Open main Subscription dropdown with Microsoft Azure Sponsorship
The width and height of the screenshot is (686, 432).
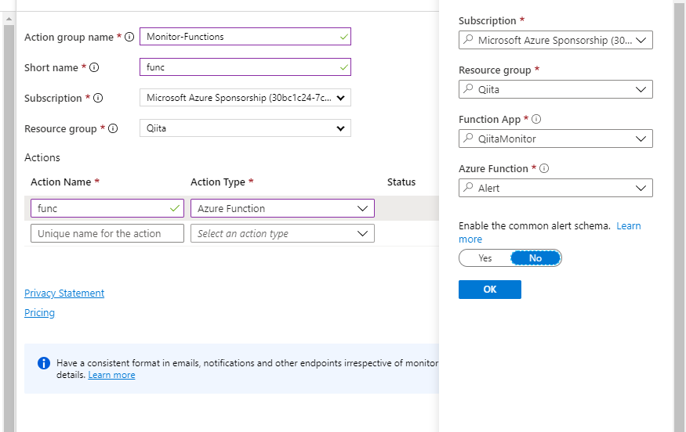(x=245, y=98)
